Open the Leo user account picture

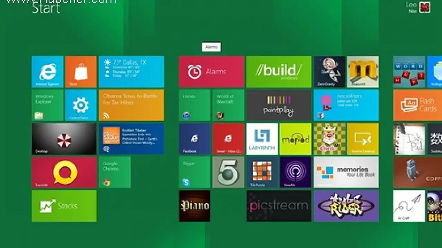click(x=424, y=7)
